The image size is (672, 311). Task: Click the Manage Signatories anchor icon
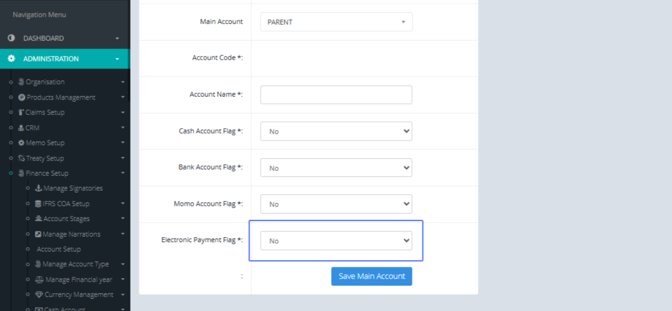pyautogui.click(x=39, y=189)
